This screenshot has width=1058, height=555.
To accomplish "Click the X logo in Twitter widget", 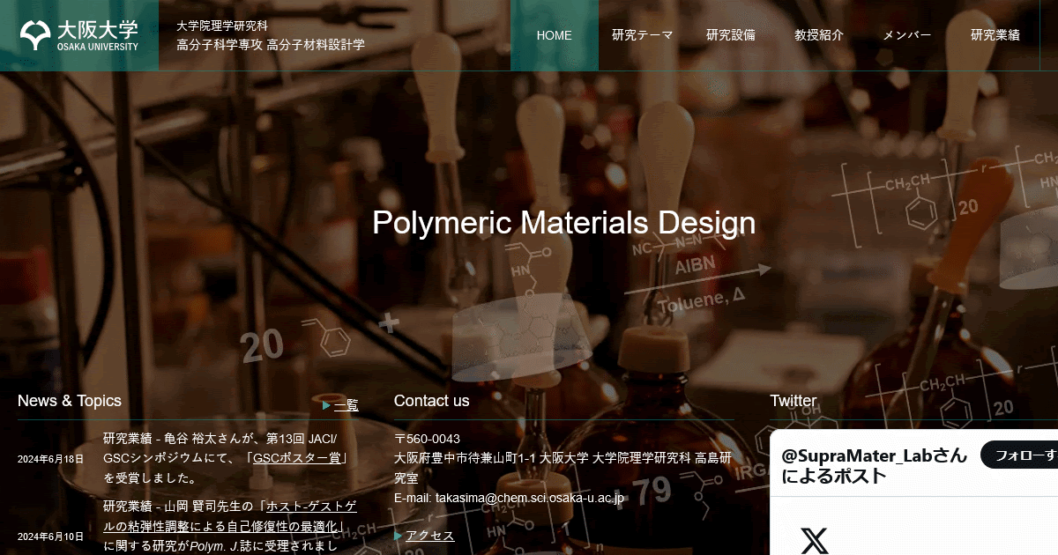I will tap(814, 540).
